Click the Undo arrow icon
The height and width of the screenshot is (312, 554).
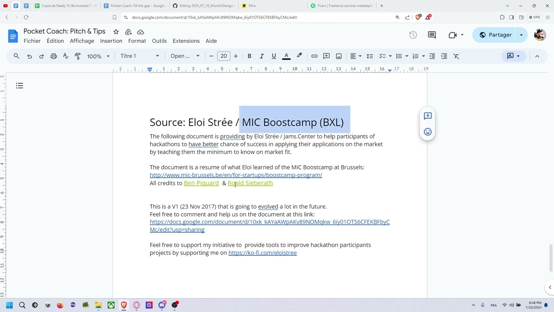pos(29,56)
